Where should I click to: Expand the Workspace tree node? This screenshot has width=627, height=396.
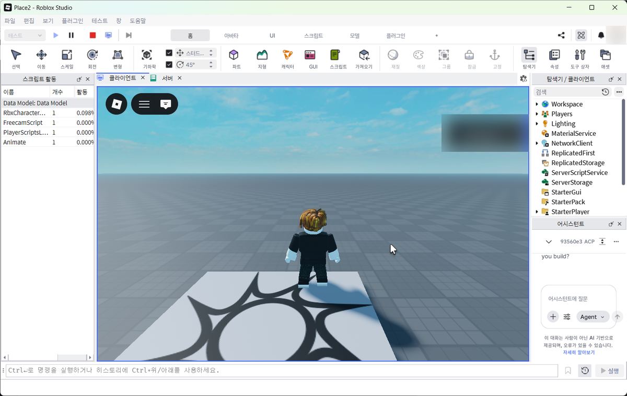(x=537, y=104)
